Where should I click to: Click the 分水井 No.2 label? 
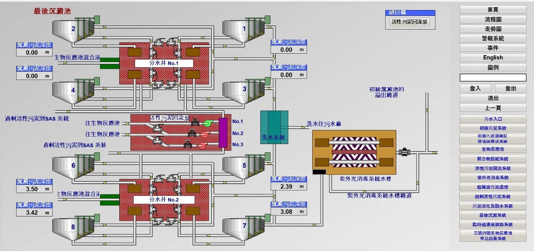(x=164, y=200)
